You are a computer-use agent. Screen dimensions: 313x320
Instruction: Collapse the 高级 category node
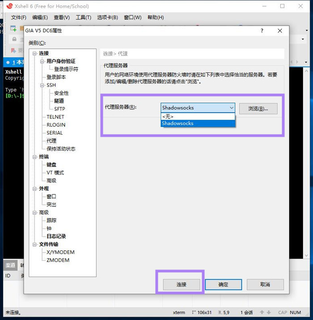click(x=34, y=212)
